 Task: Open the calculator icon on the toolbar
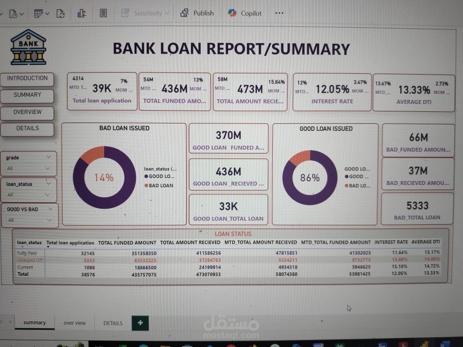(103, 13)
